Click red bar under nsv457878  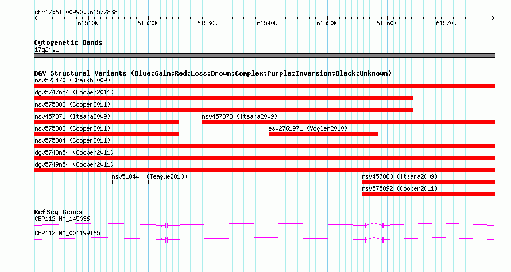click(349, 122)
